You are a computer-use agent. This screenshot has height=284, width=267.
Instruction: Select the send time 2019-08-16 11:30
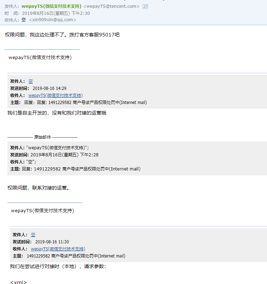tap(52, 242)
